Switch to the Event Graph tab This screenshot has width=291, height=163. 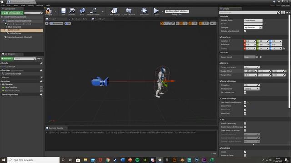pyautogui.click(x=98, y=19)
